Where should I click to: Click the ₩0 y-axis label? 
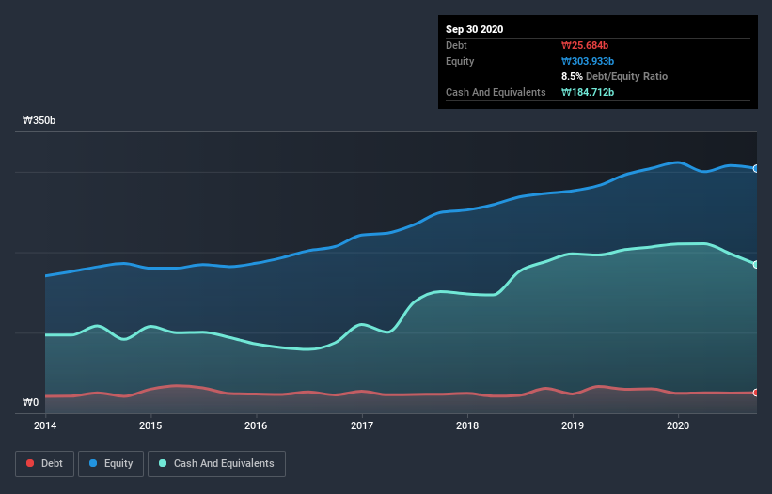tap(30, 402)
